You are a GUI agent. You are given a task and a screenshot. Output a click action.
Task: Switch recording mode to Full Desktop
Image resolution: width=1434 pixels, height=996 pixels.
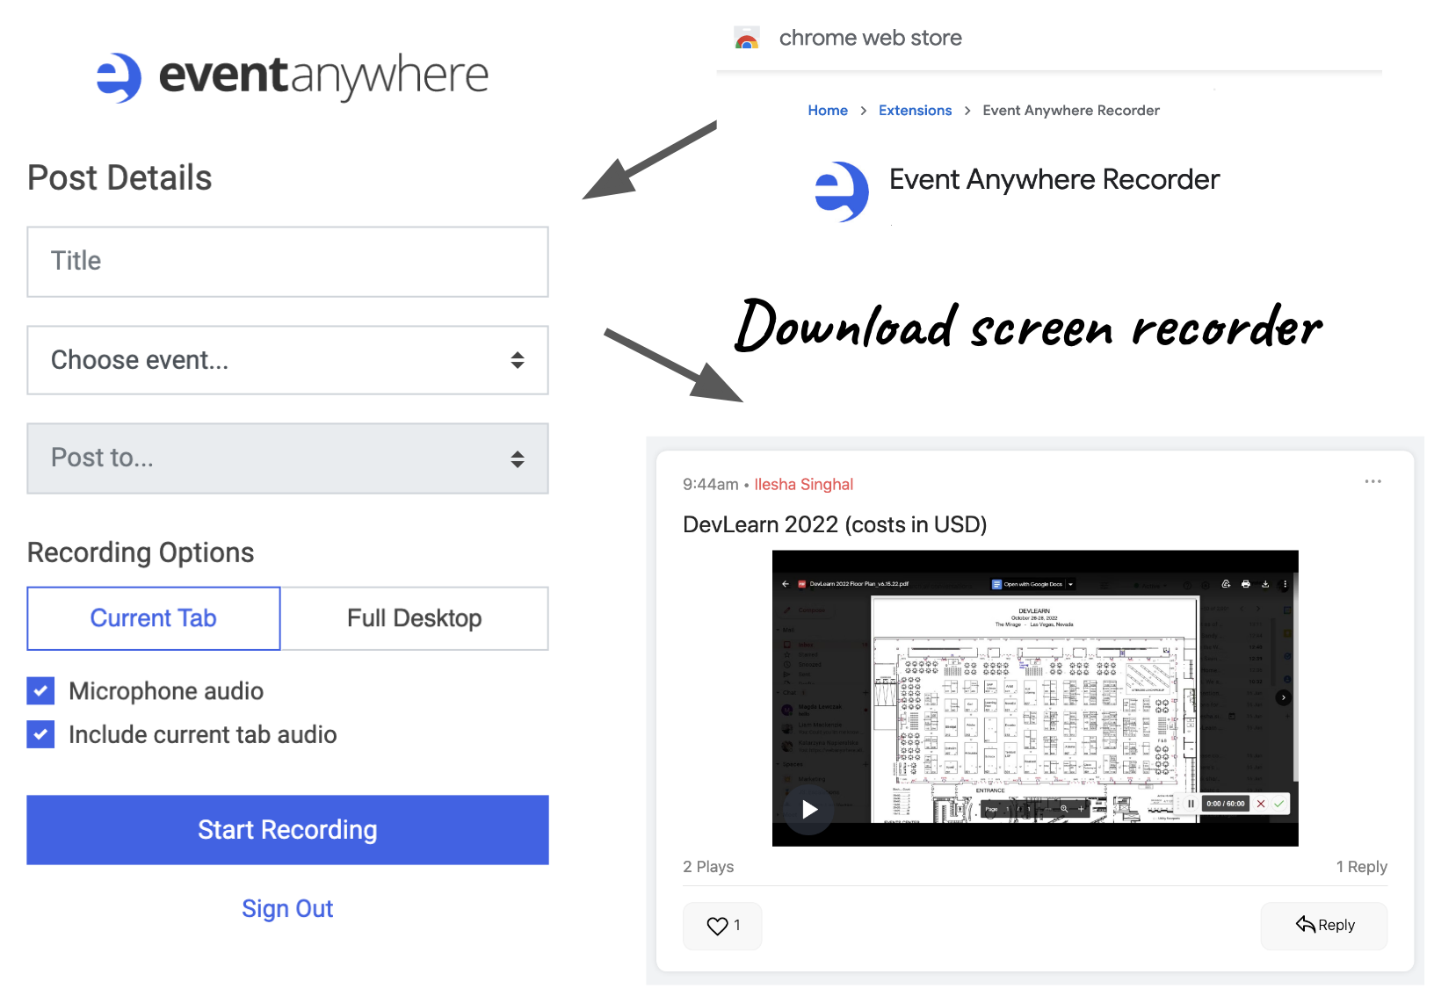(414, 617)
